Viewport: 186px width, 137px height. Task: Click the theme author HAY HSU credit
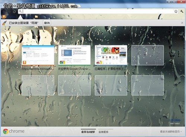[175, 124]
